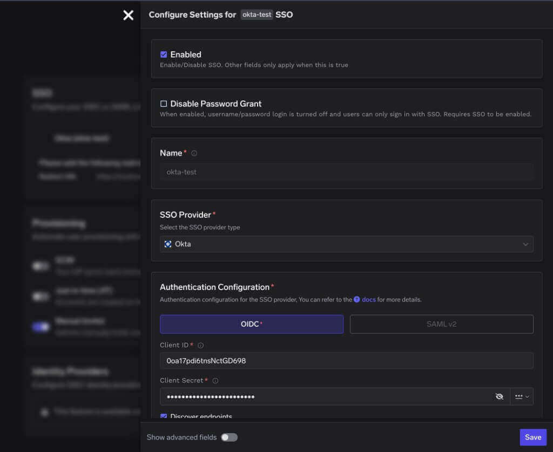Image resolution: width=553 pixels, height=452 pixels.
Task: Click the Client ID input field
Action: coord(346,361)
